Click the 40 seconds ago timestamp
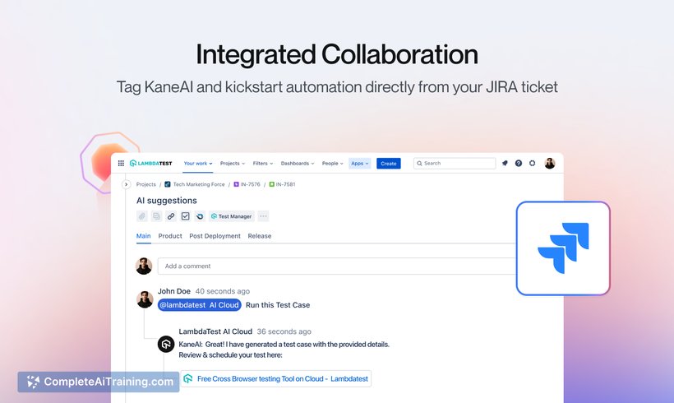The image size is (674, 403). [x=223, y=291]
